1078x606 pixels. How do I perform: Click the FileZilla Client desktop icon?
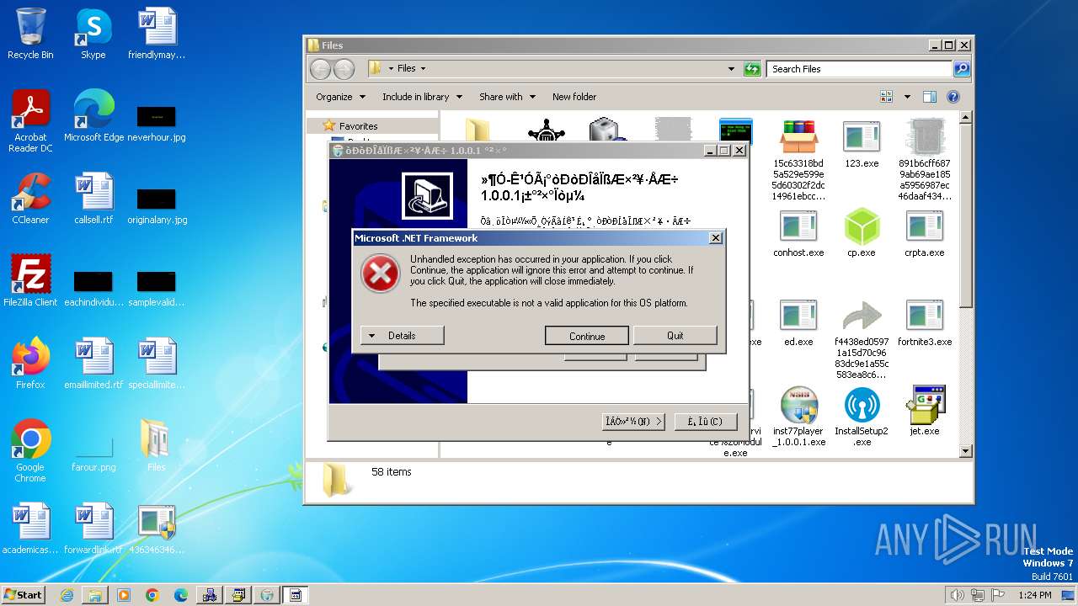30,280
